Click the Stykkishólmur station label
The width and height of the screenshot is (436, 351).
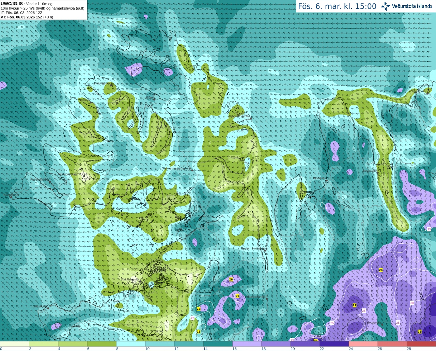tap(130, 279)
